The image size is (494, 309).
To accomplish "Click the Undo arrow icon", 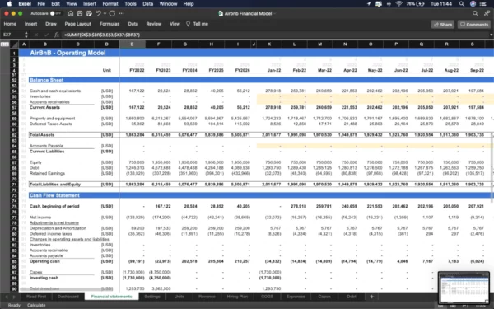I will coord(99,13).
